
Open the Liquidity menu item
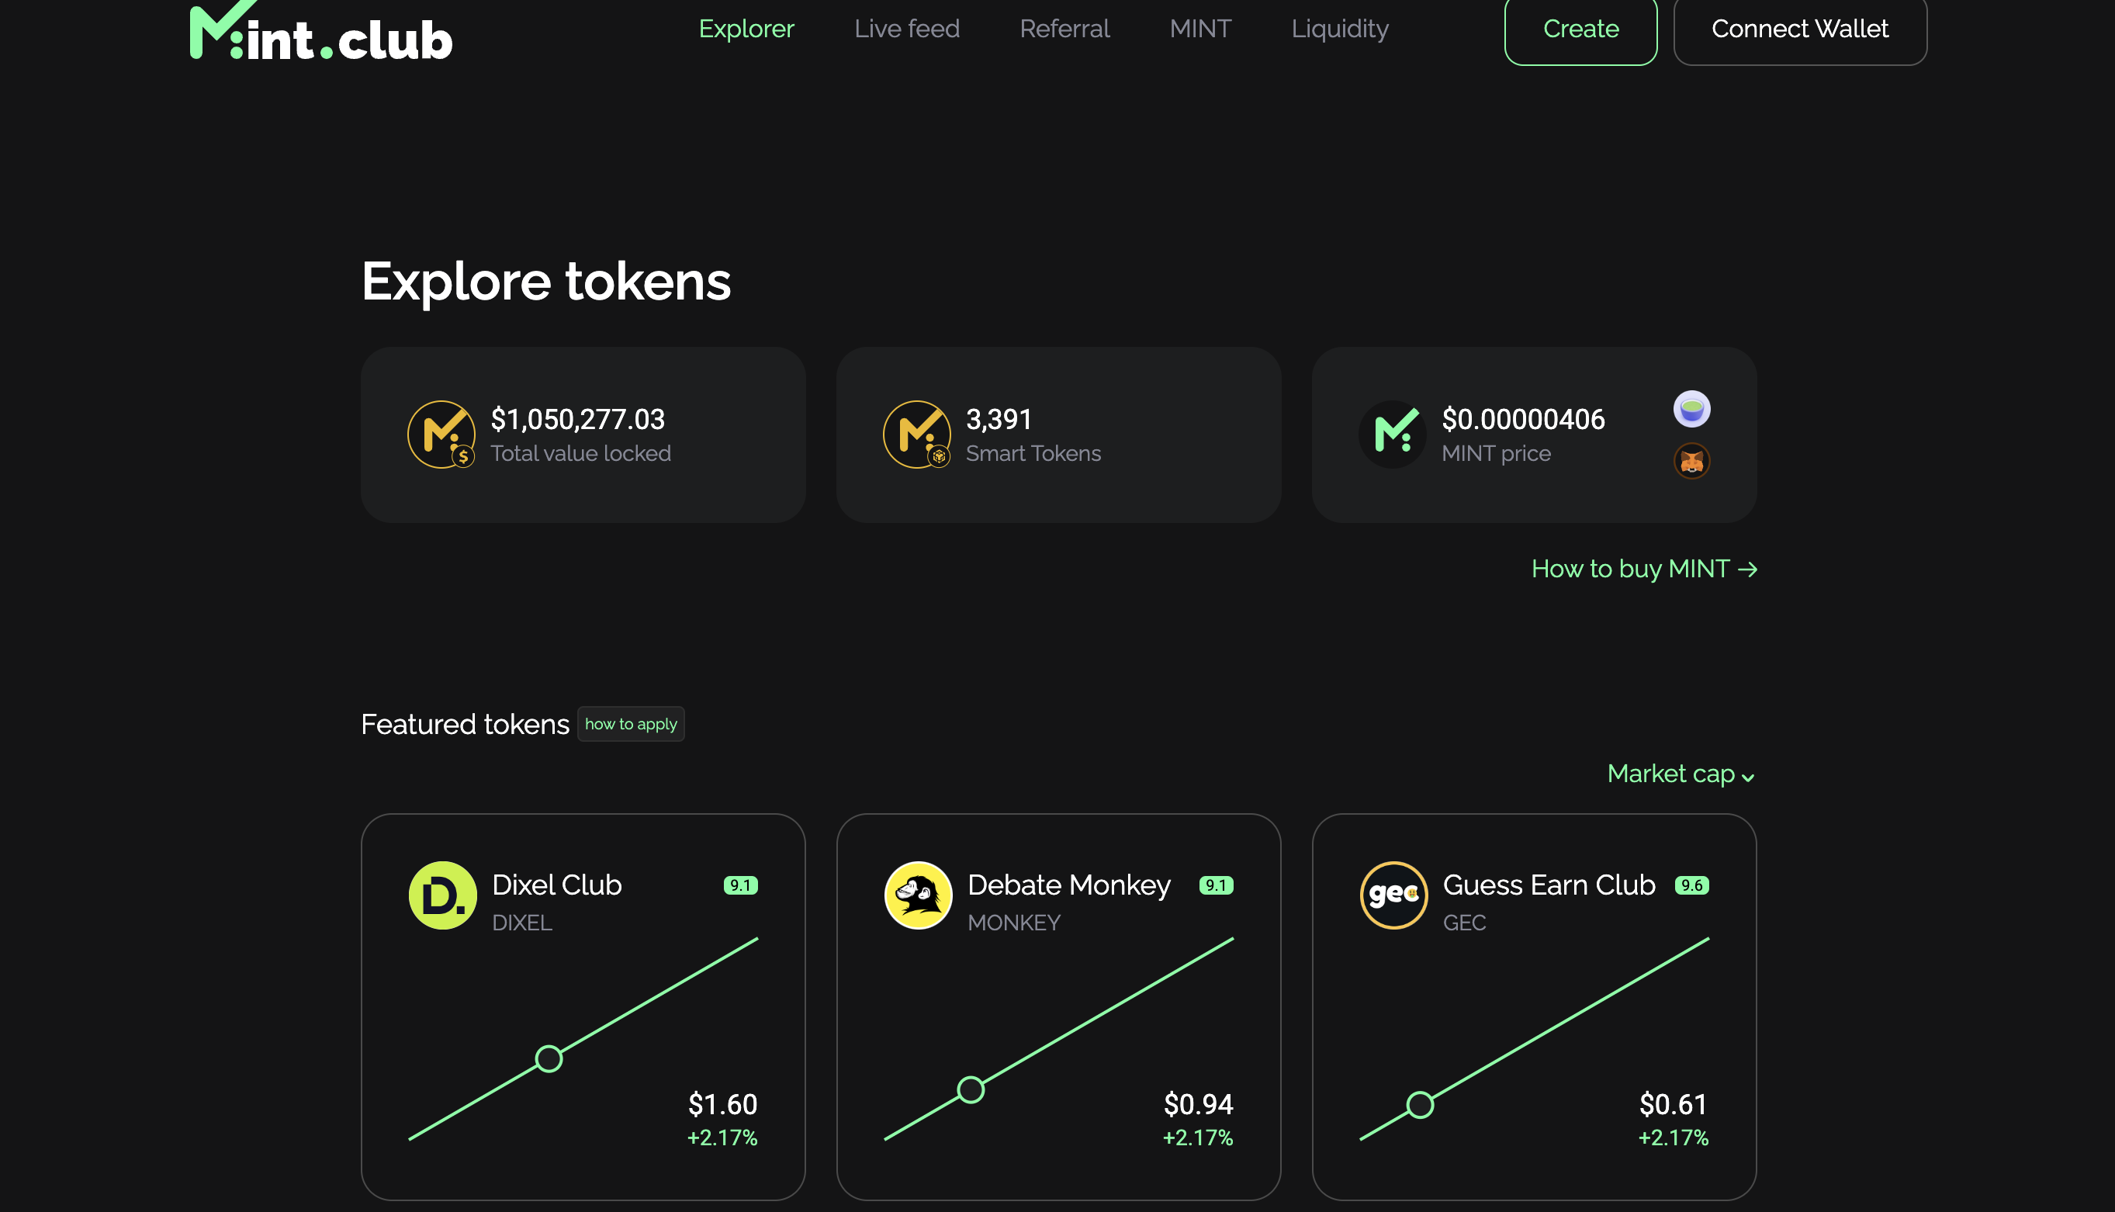pyautogui.click(x=1339, y=28)
